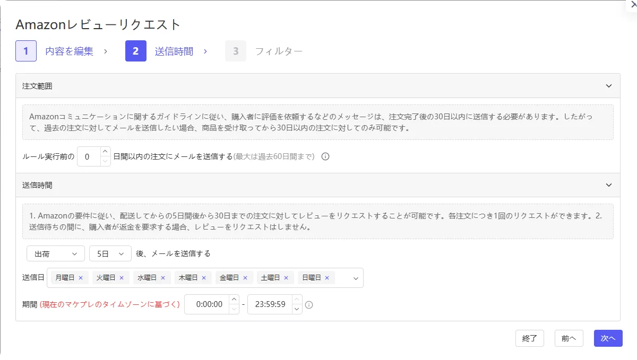637x360 pixels.
Task: Click info icon beside 最大は過去60日間まで
Action: tap(326, 156)
